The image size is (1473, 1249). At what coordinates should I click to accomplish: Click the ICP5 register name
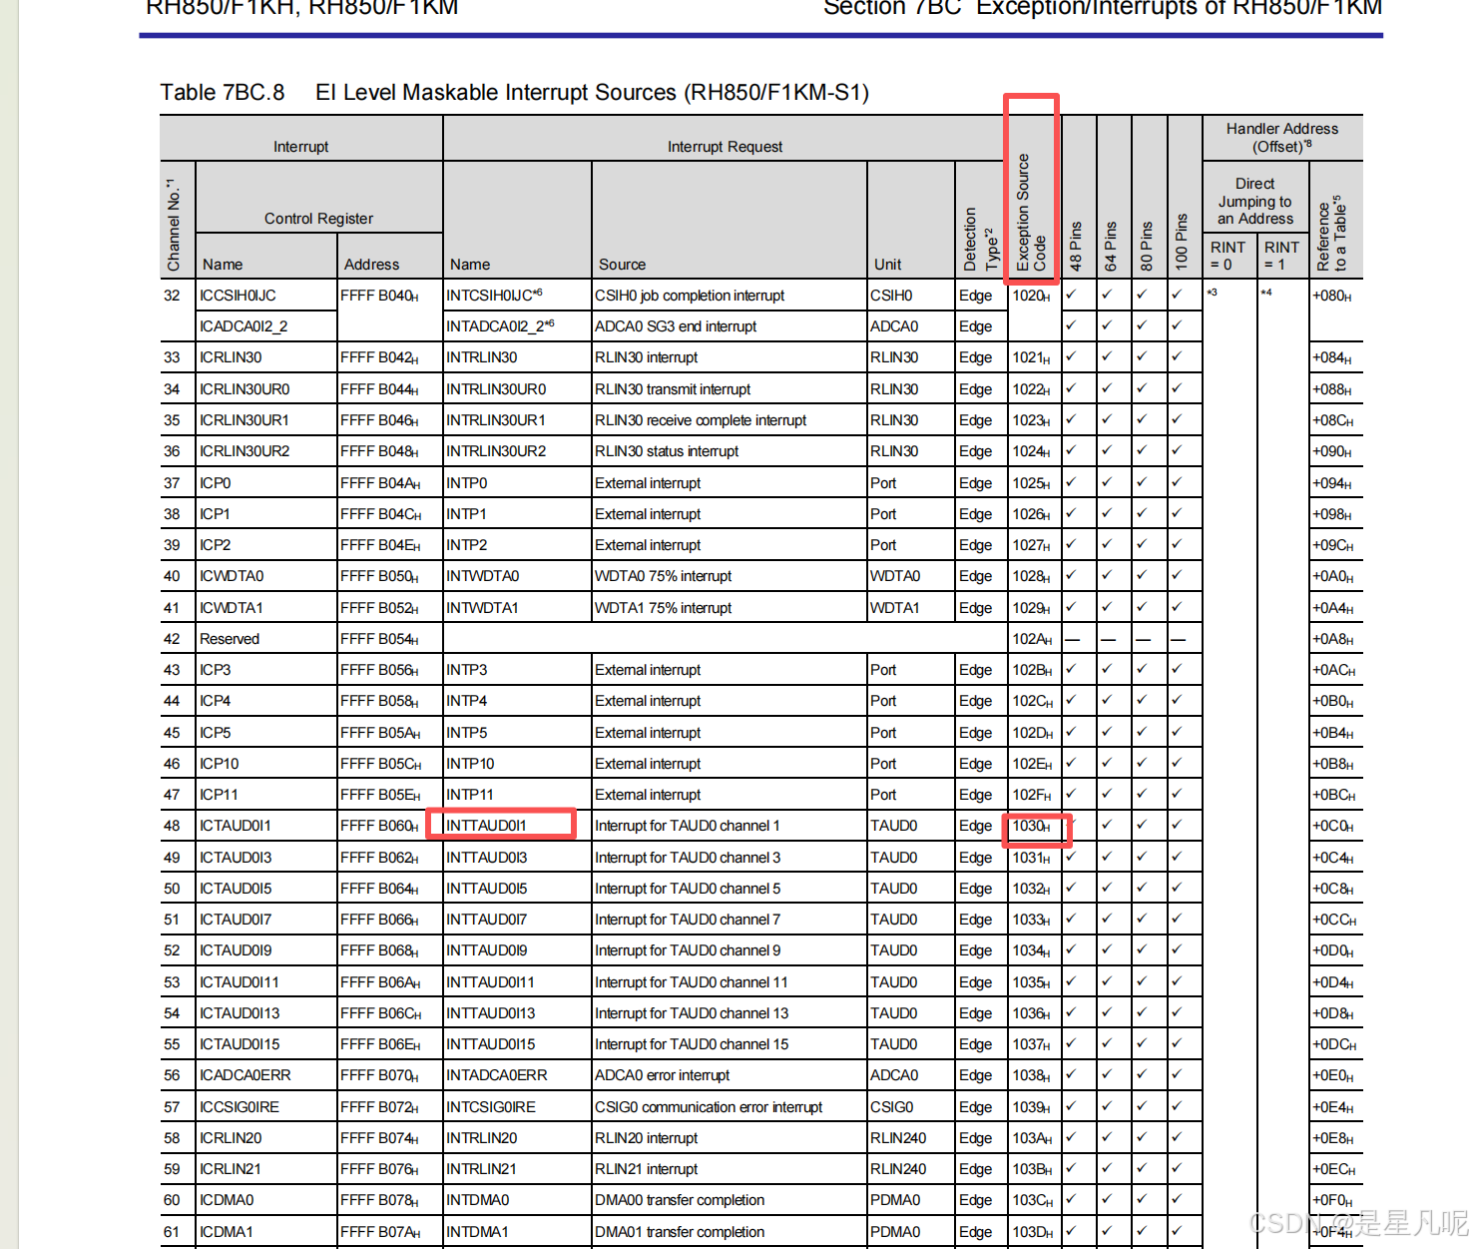click(216, 733)
